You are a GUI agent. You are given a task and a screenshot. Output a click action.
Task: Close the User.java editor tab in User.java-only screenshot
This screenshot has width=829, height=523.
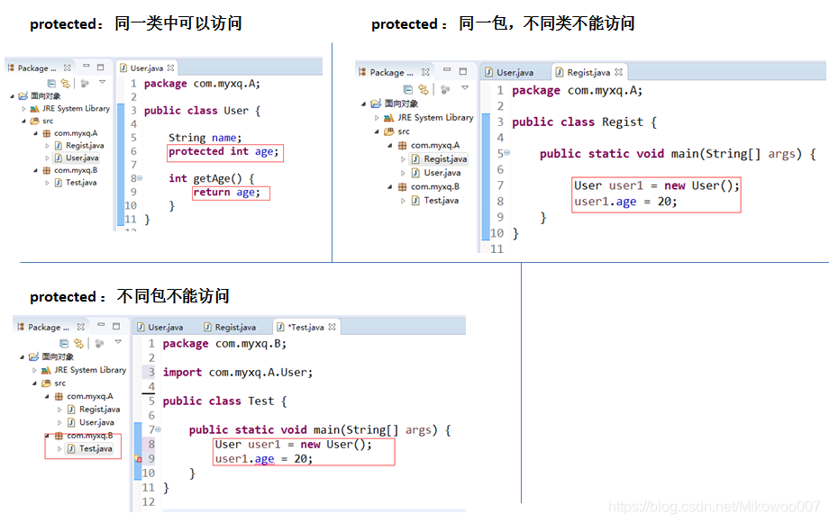(x=170, y=68)
